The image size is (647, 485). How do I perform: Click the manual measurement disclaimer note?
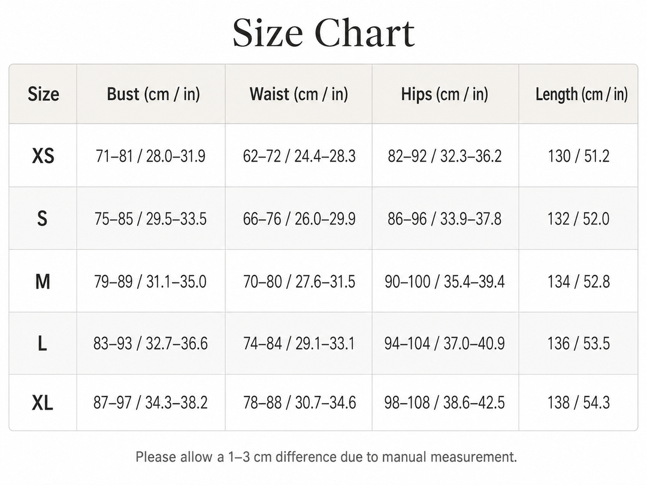pos(326,457)
